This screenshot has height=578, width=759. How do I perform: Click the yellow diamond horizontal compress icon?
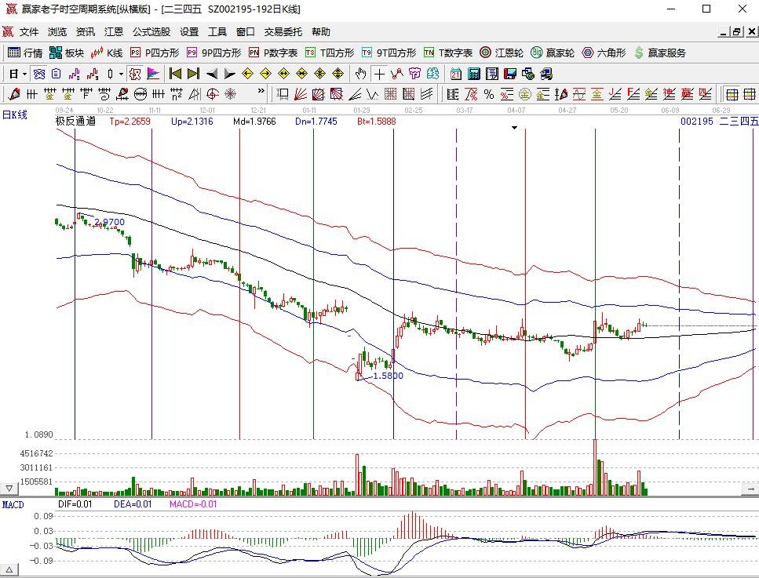[x=301, y=74]
